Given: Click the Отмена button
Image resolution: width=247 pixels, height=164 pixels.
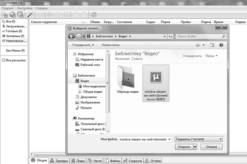Looking at the screenshot, I should pos(212,147).
